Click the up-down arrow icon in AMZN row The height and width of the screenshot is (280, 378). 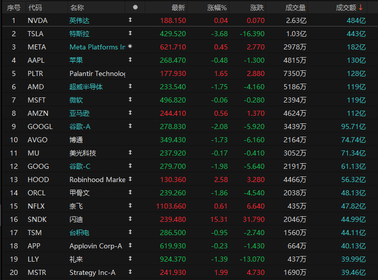(x=130, y=112)
